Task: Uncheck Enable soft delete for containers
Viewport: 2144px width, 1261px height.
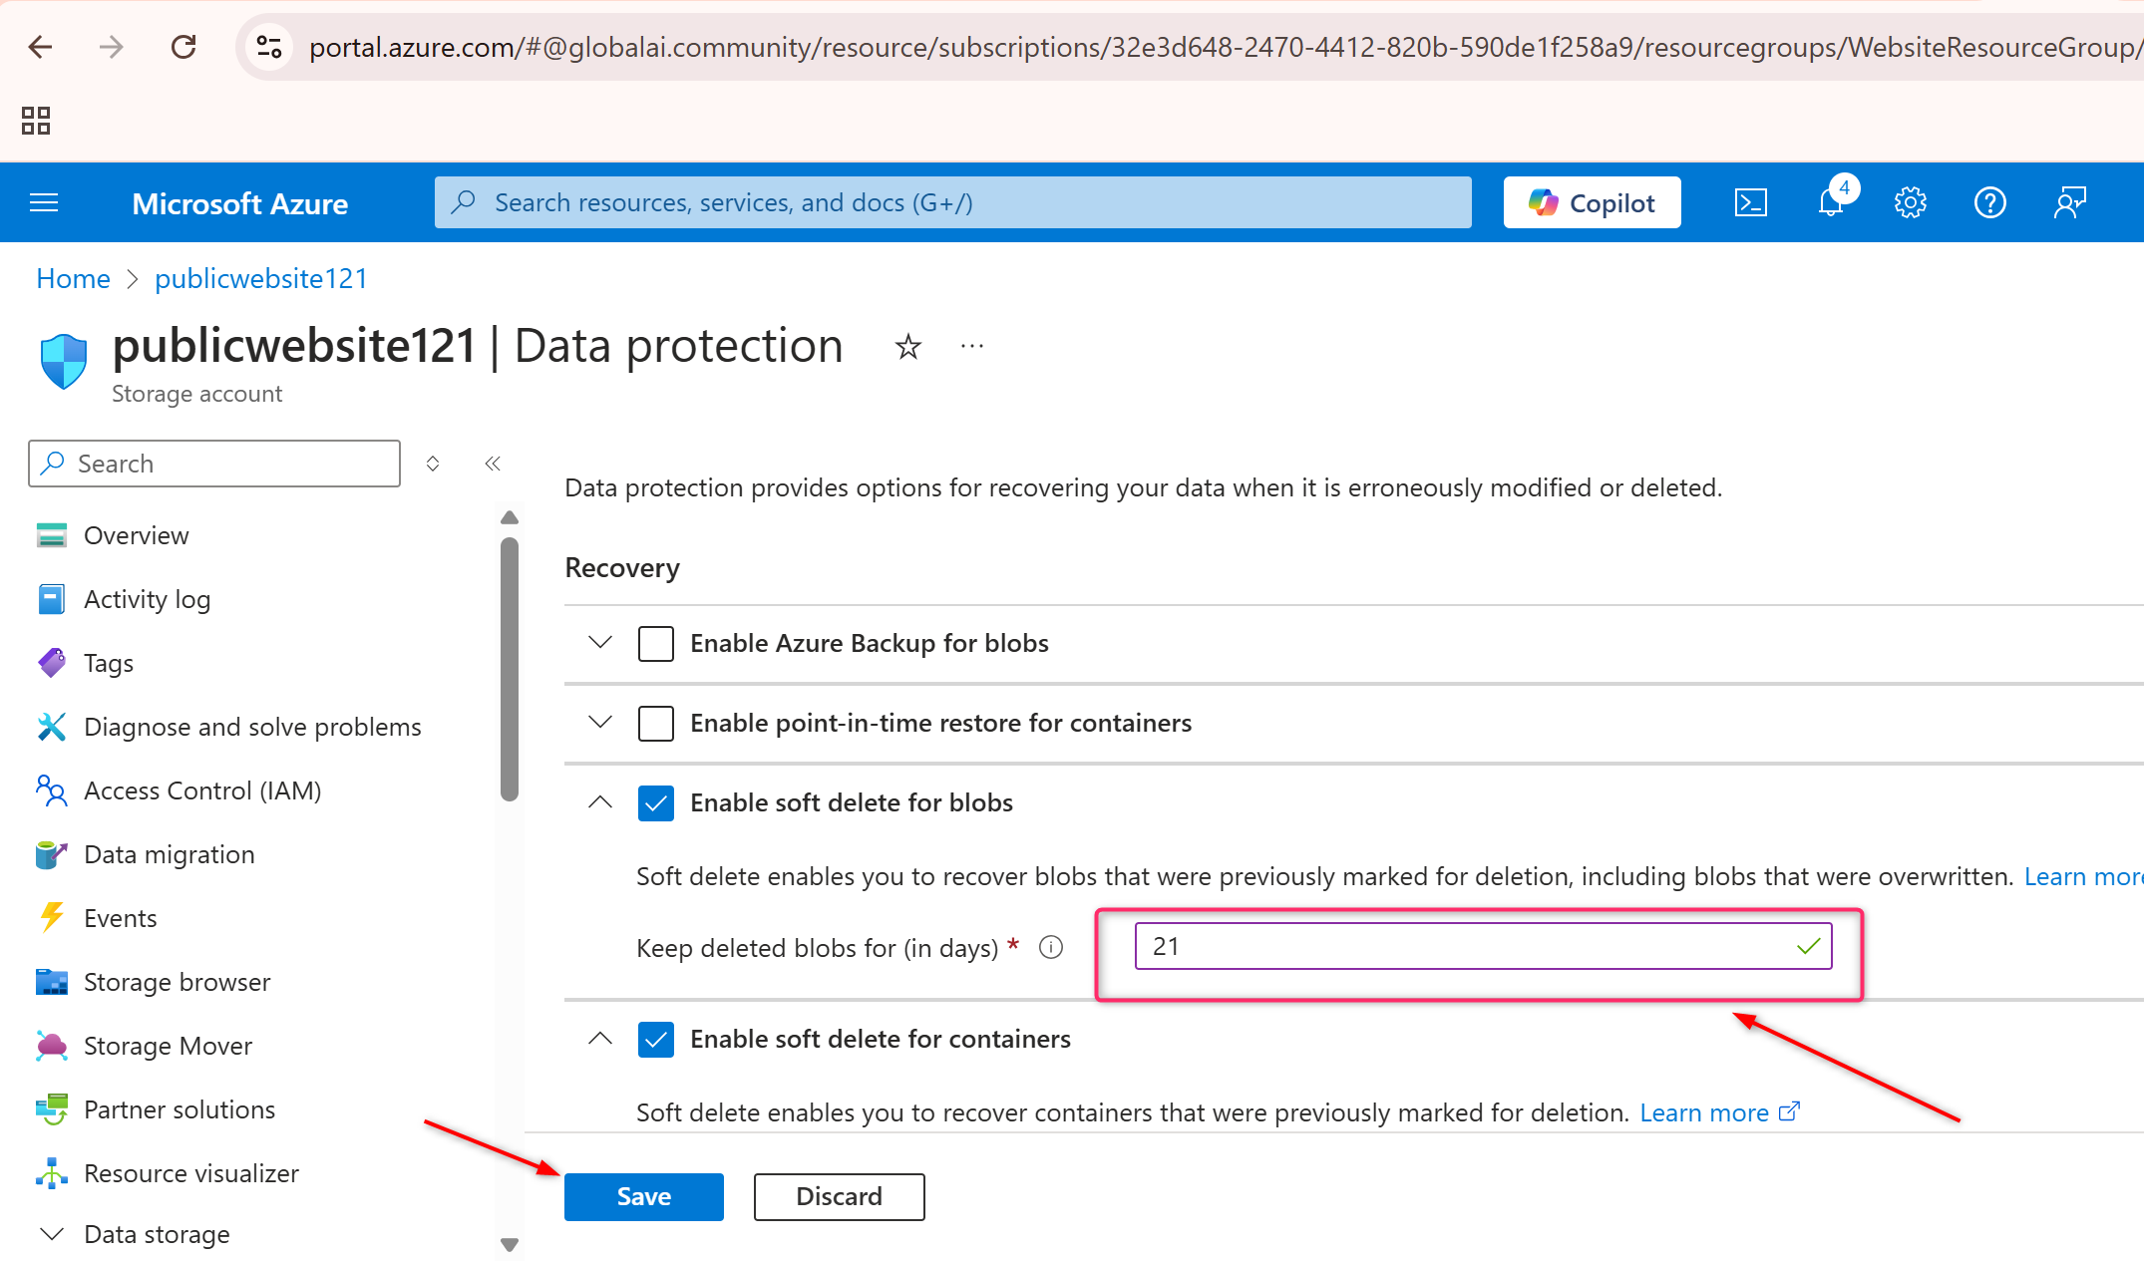Action: coord(656,1040)
